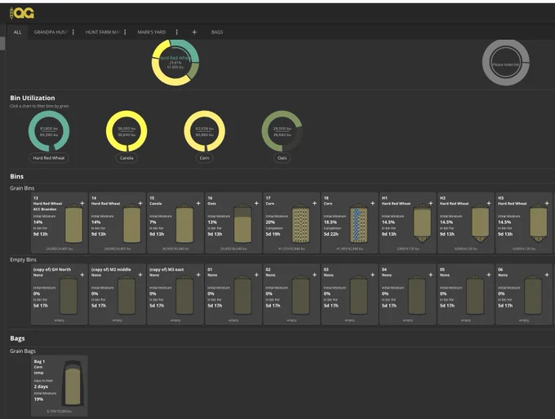Filter bins by Hard Red Wheat donut chart
The width and height of the screenshot is (555, 419).
coord(49,131)
